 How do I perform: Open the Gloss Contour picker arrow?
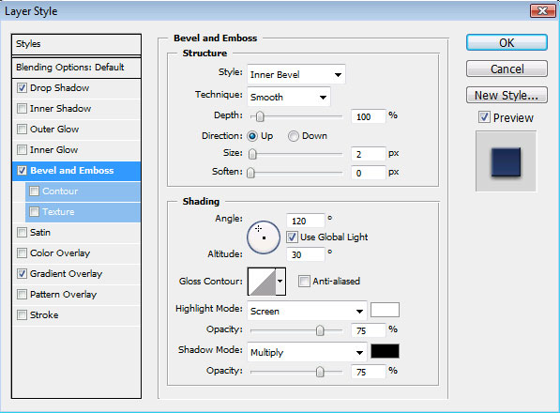(x=280, y=282)
